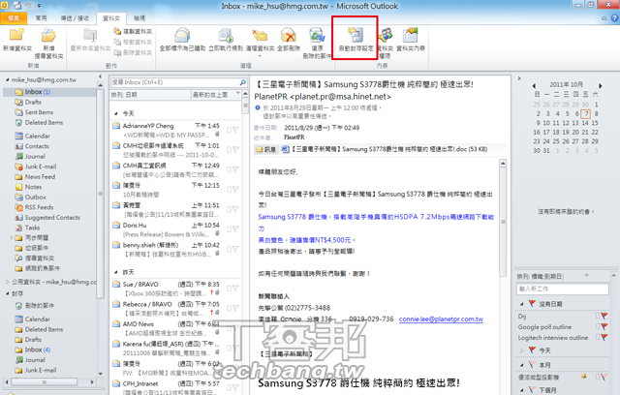Click the Run Rules Now ribbon icon
Screen dimensions: 620x395
pyautogui.click(x=226, y=35)
